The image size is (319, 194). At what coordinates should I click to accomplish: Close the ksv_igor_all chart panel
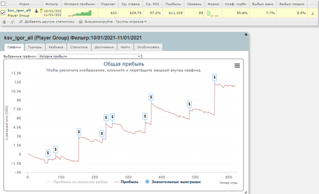pos(246,35)
